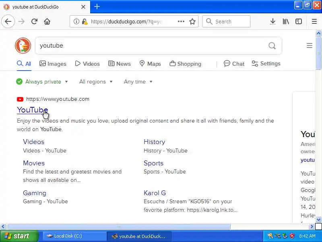The width and height of the screenshot is (322, 242).
Task: Click the network tray icon
Action: [278, 236]
